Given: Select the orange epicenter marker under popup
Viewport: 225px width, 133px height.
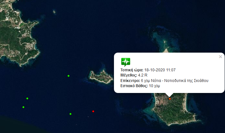Looking at the screenshot, I should (x=170, y=99).
